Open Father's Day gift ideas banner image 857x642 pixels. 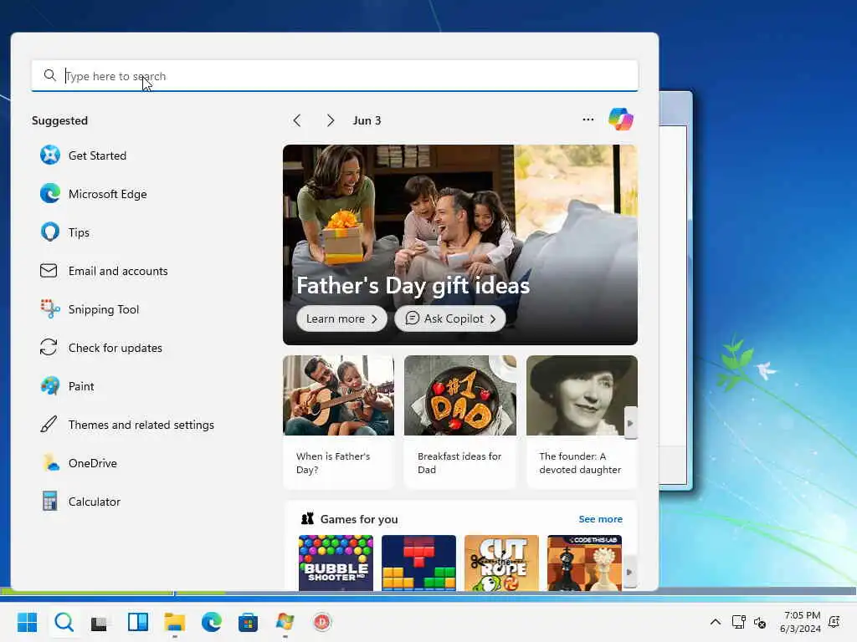[459, 245]
